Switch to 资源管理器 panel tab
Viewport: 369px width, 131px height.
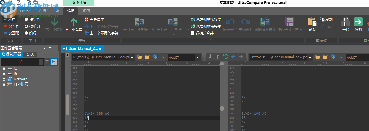click(x=12, y=54)
